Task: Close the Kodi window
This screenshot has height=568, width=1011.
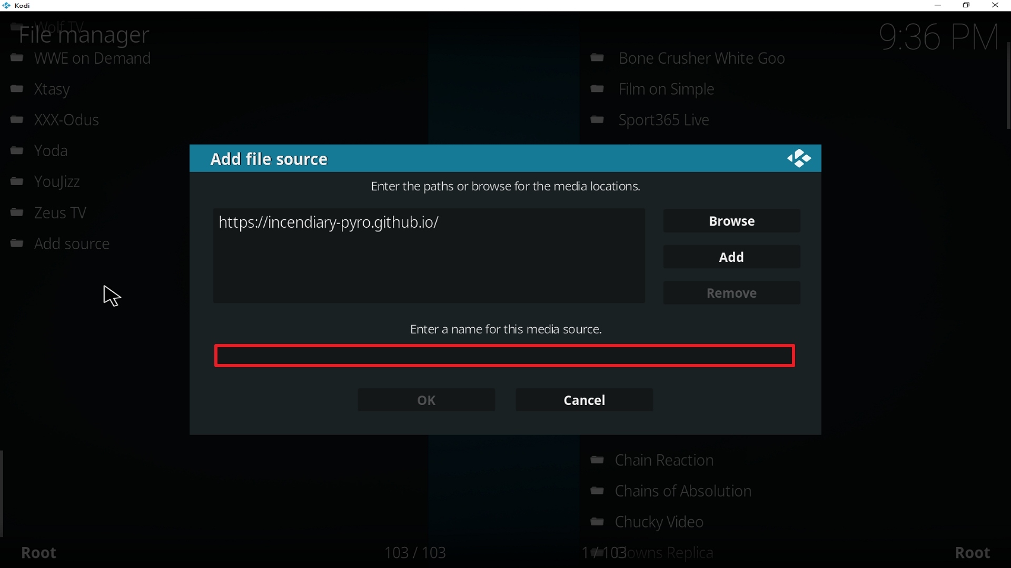Action: pyautogui.click(x=996, y=6)
